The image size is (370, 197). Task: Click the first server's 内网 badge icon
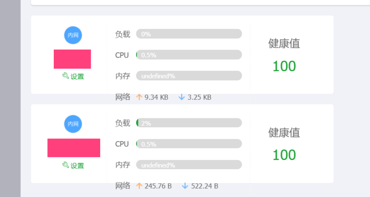pyautogui.click(x=73, y=35)
